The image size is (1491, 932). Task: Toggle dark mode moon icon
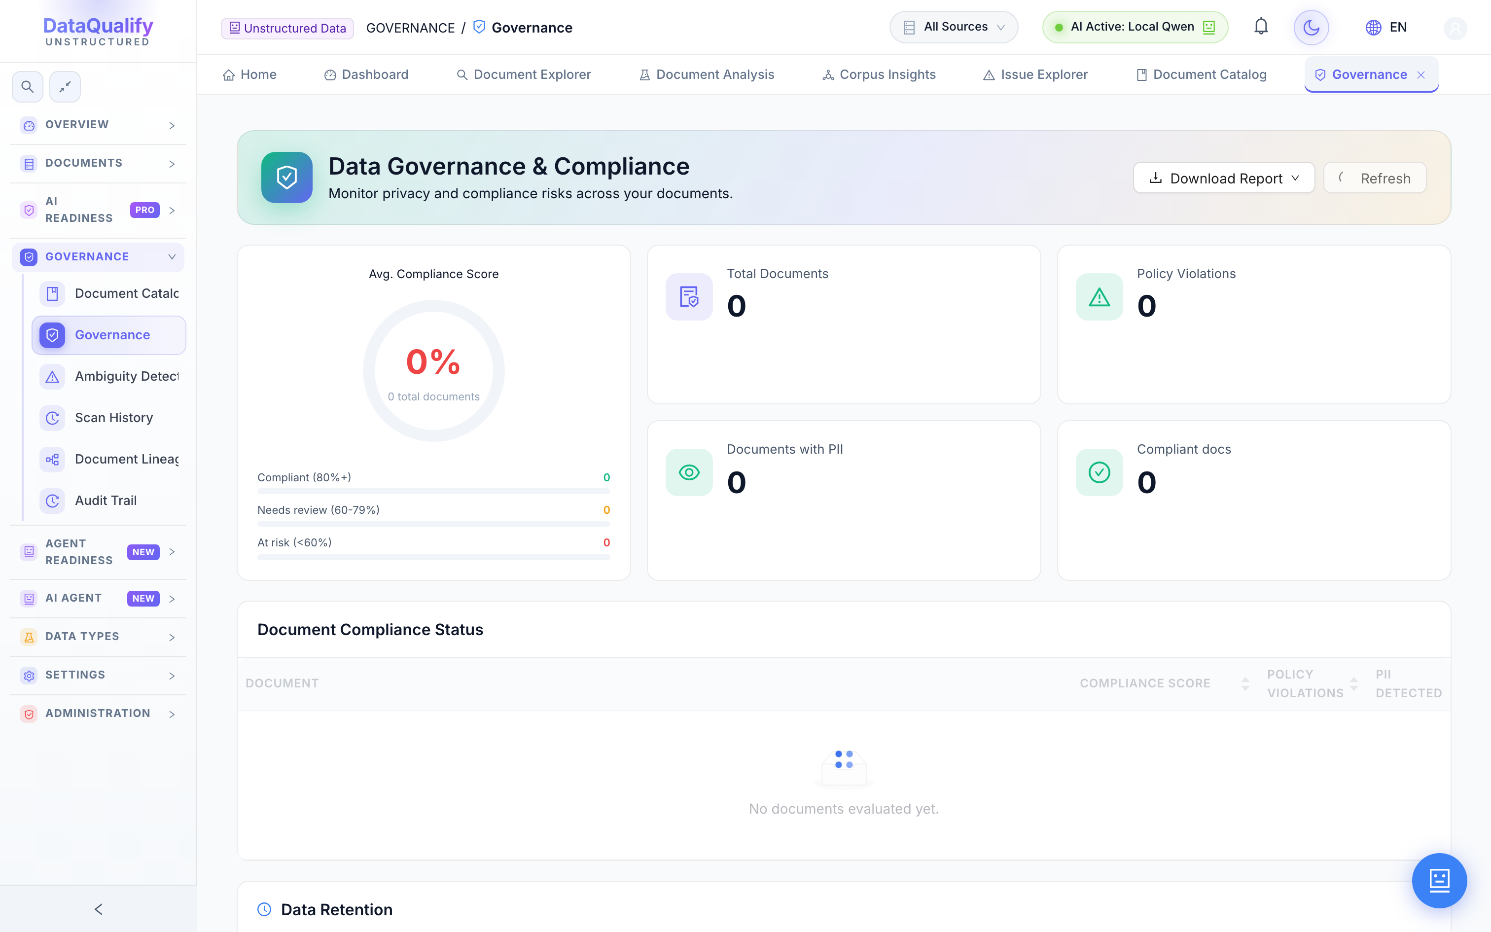click(x=1311, y=27)
